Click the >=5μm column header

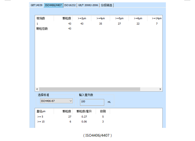tap(119, 18)
